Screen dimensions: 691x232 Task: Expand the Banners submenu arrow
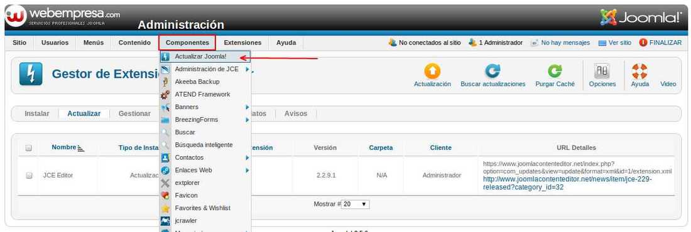click(248, 107)
